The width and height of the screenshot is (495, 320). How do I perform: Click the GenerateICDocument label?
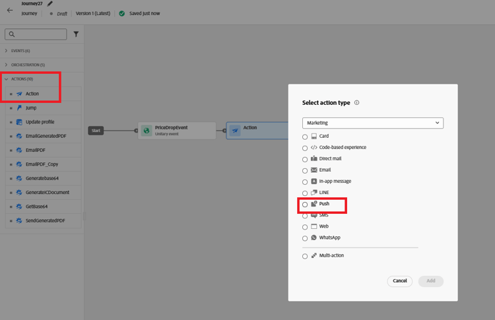[x=48, y=192]
